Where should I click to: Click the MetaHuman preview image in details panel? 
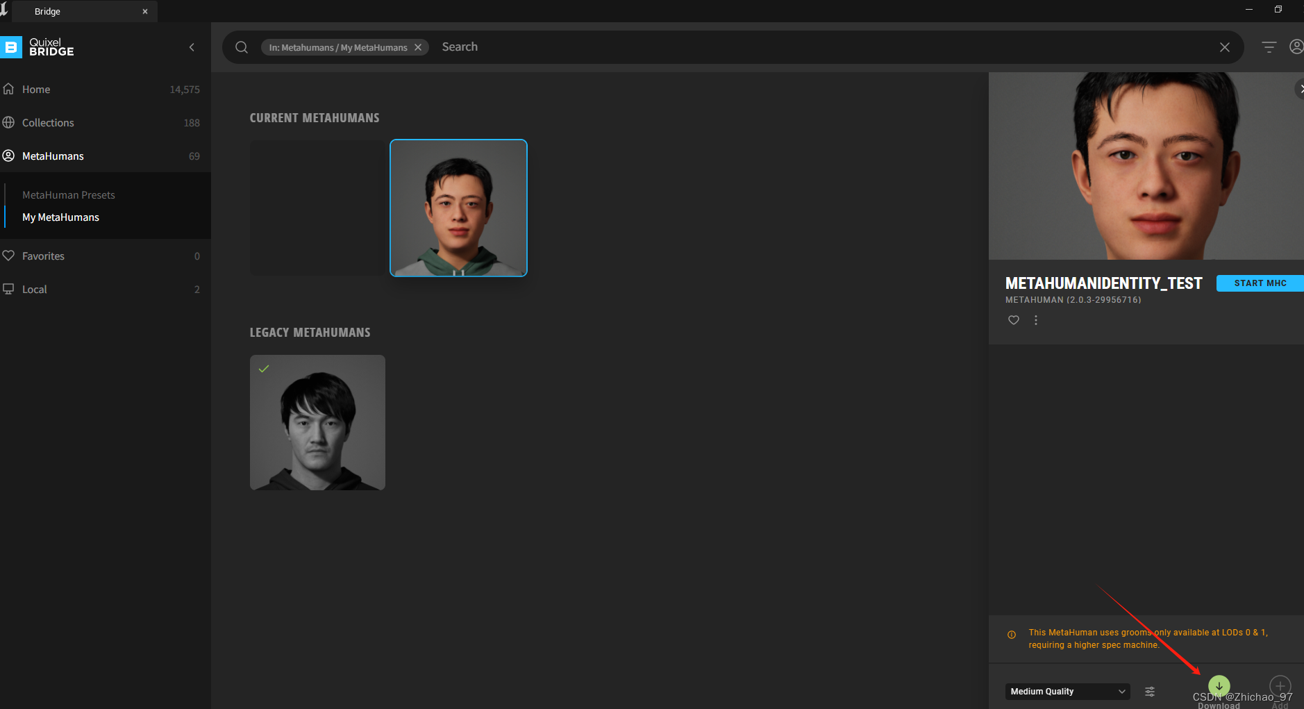[1146, 166]
